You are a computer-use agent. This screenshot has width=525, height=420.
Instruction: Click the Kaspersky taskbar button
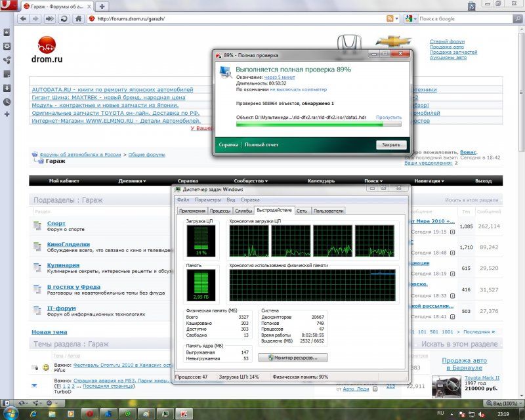coord(184,413)
